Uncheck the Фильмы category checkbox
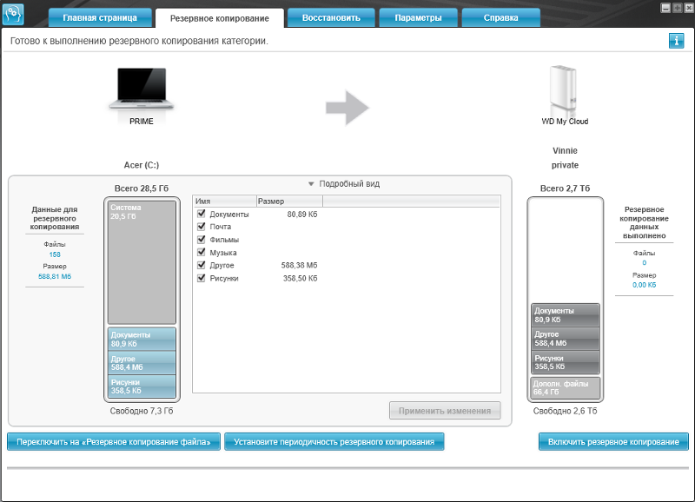Viewport: 695px width, 502px height. [x=202, y=239]
